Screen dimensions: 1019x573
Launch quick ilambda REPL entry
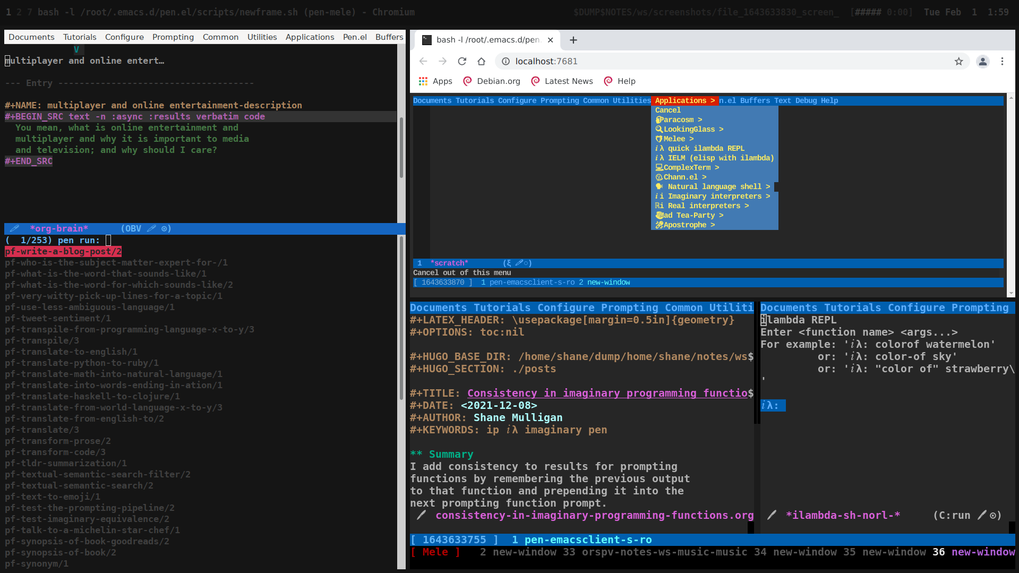coord(700,148)
